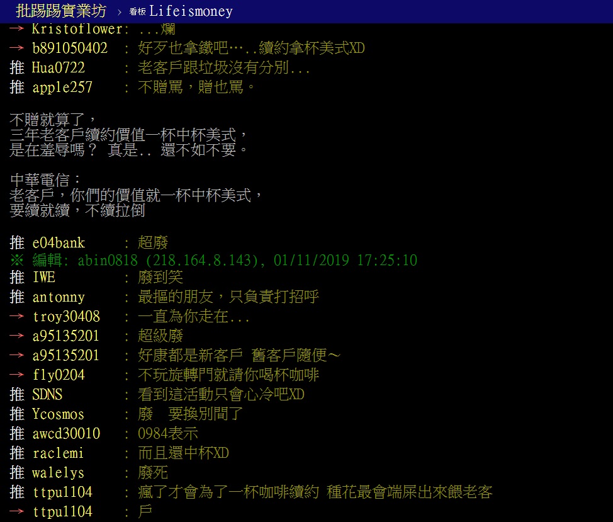The image size is (613, 522).
Task: Click username b891050402
Action: coord(70,48)
